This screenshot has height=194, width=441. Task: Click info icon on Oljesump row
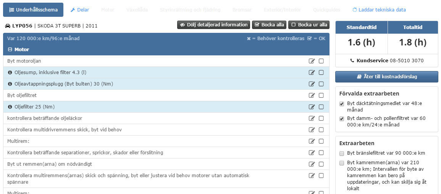10,73
